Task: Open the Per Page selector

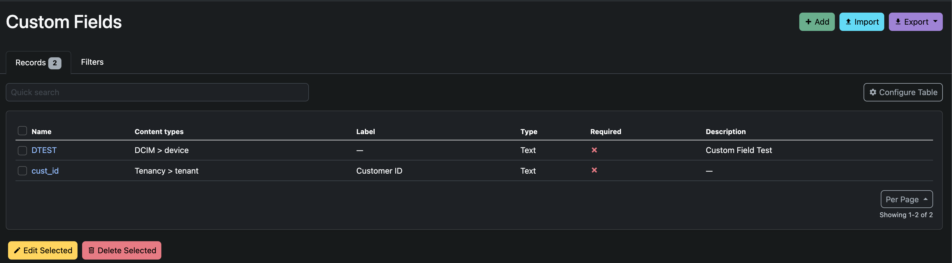Action: click(x=907, y=199)
